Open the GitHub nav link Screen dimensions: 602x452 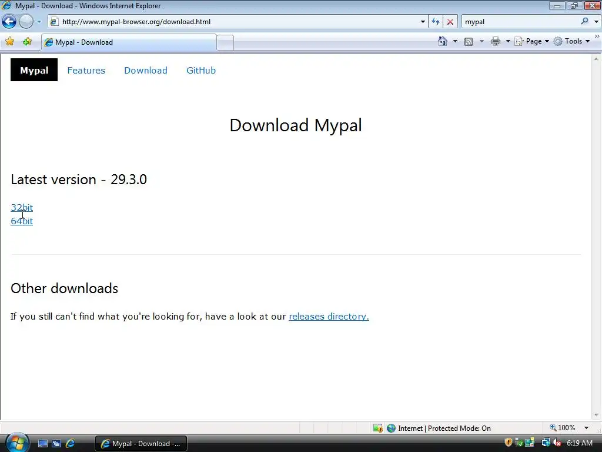pyautogui.click(x=201, y=71)
